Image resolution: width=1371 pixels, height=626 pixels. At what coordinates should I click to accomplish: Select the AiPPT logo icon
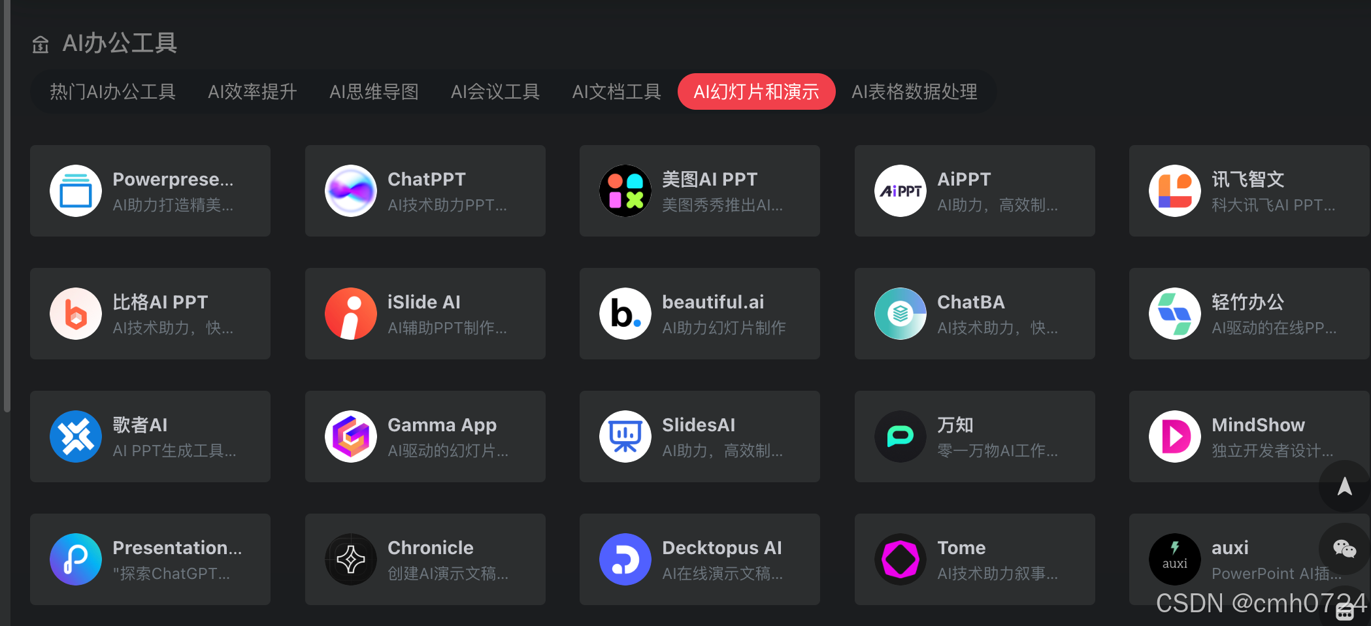click(900, 191)
